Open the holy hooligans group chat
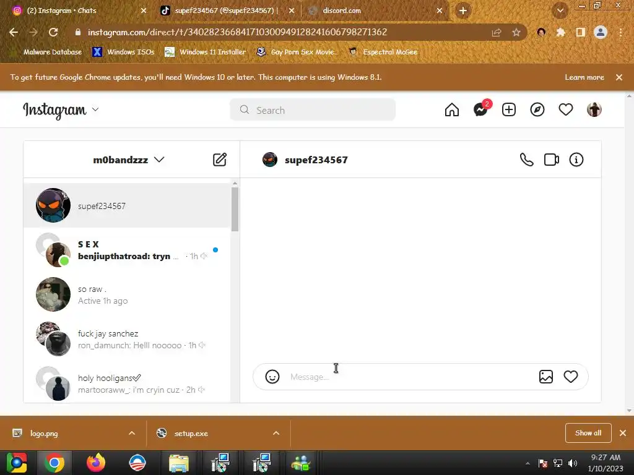The image size is (634, 475). pos(127,383)
